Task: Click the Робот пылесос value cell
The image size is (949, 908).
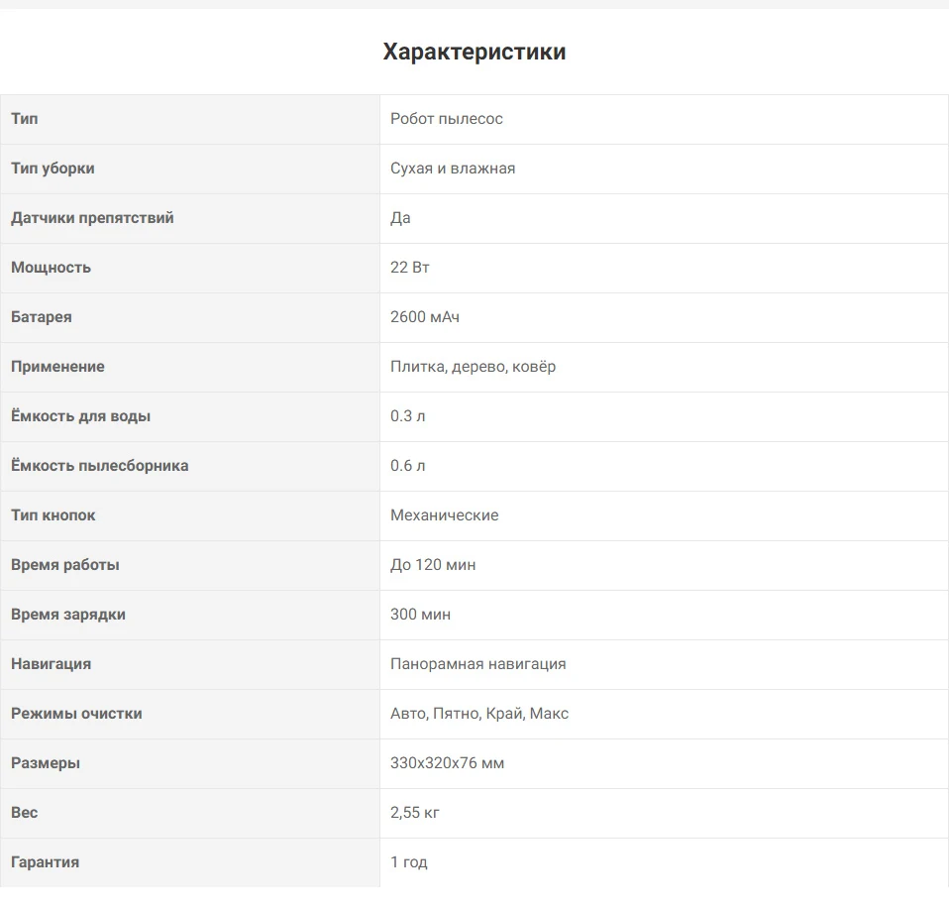Action: point(447,119)
